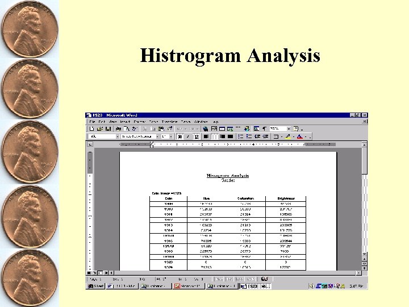Justify text with the toolbar icon

tap(230, 136)
